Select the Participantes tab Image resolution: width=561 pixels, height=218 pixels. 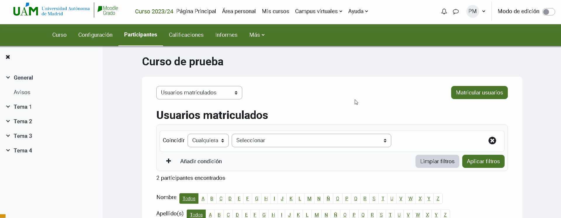pyautogui.click(x=141, y=35)
